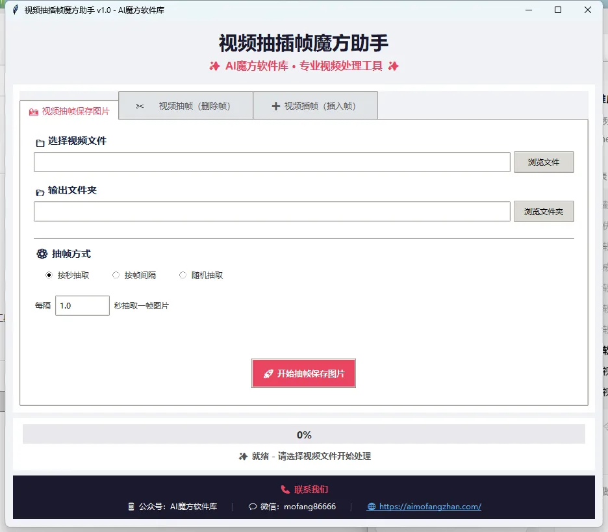Image resolution: width=608 pixels, height=532 pixels.
Task: Close the 视频抽插帧魔方助手 window
Action: (x=588, y=10)
